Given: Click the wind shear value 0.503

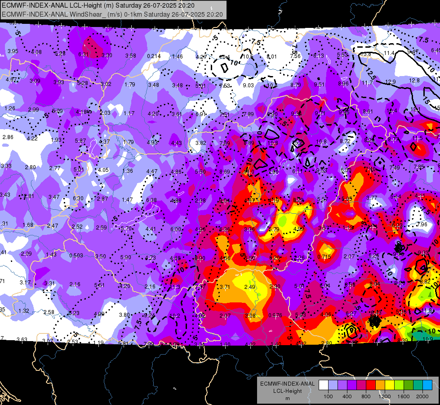Looking at the screenshot, I should tap(76, 256).
